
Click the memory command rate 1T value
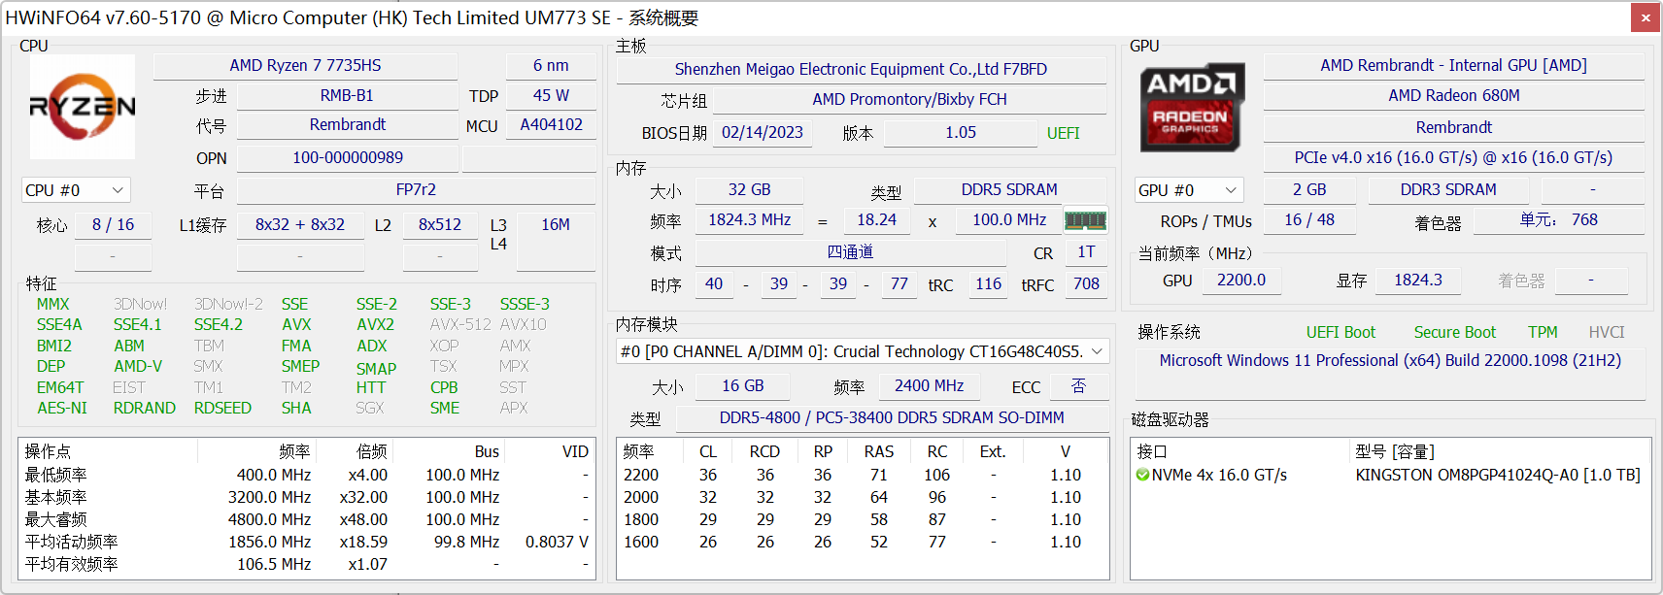pos(1086,251)
